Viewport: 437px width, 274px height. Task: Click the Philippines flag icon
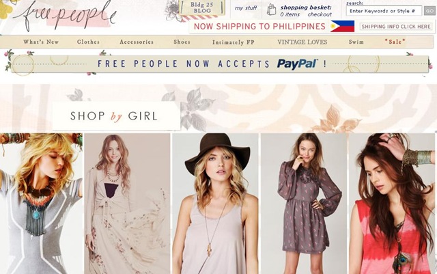tap(342, 26)
